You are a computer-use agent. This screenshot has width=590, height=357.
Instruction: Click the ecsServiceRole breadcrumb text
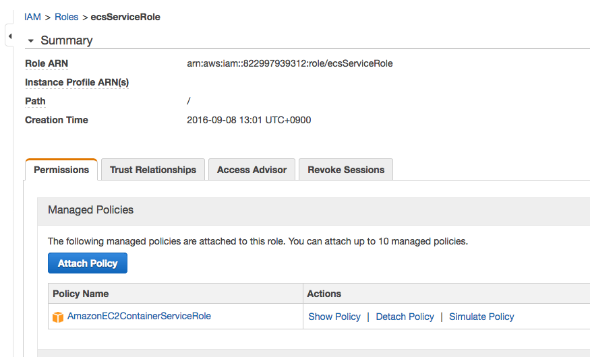(125, 17)
